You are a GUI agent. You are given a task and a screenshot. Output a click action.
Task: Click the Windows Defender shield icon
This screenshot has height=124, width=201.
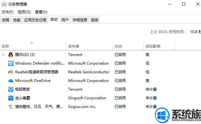coord(11,63)
